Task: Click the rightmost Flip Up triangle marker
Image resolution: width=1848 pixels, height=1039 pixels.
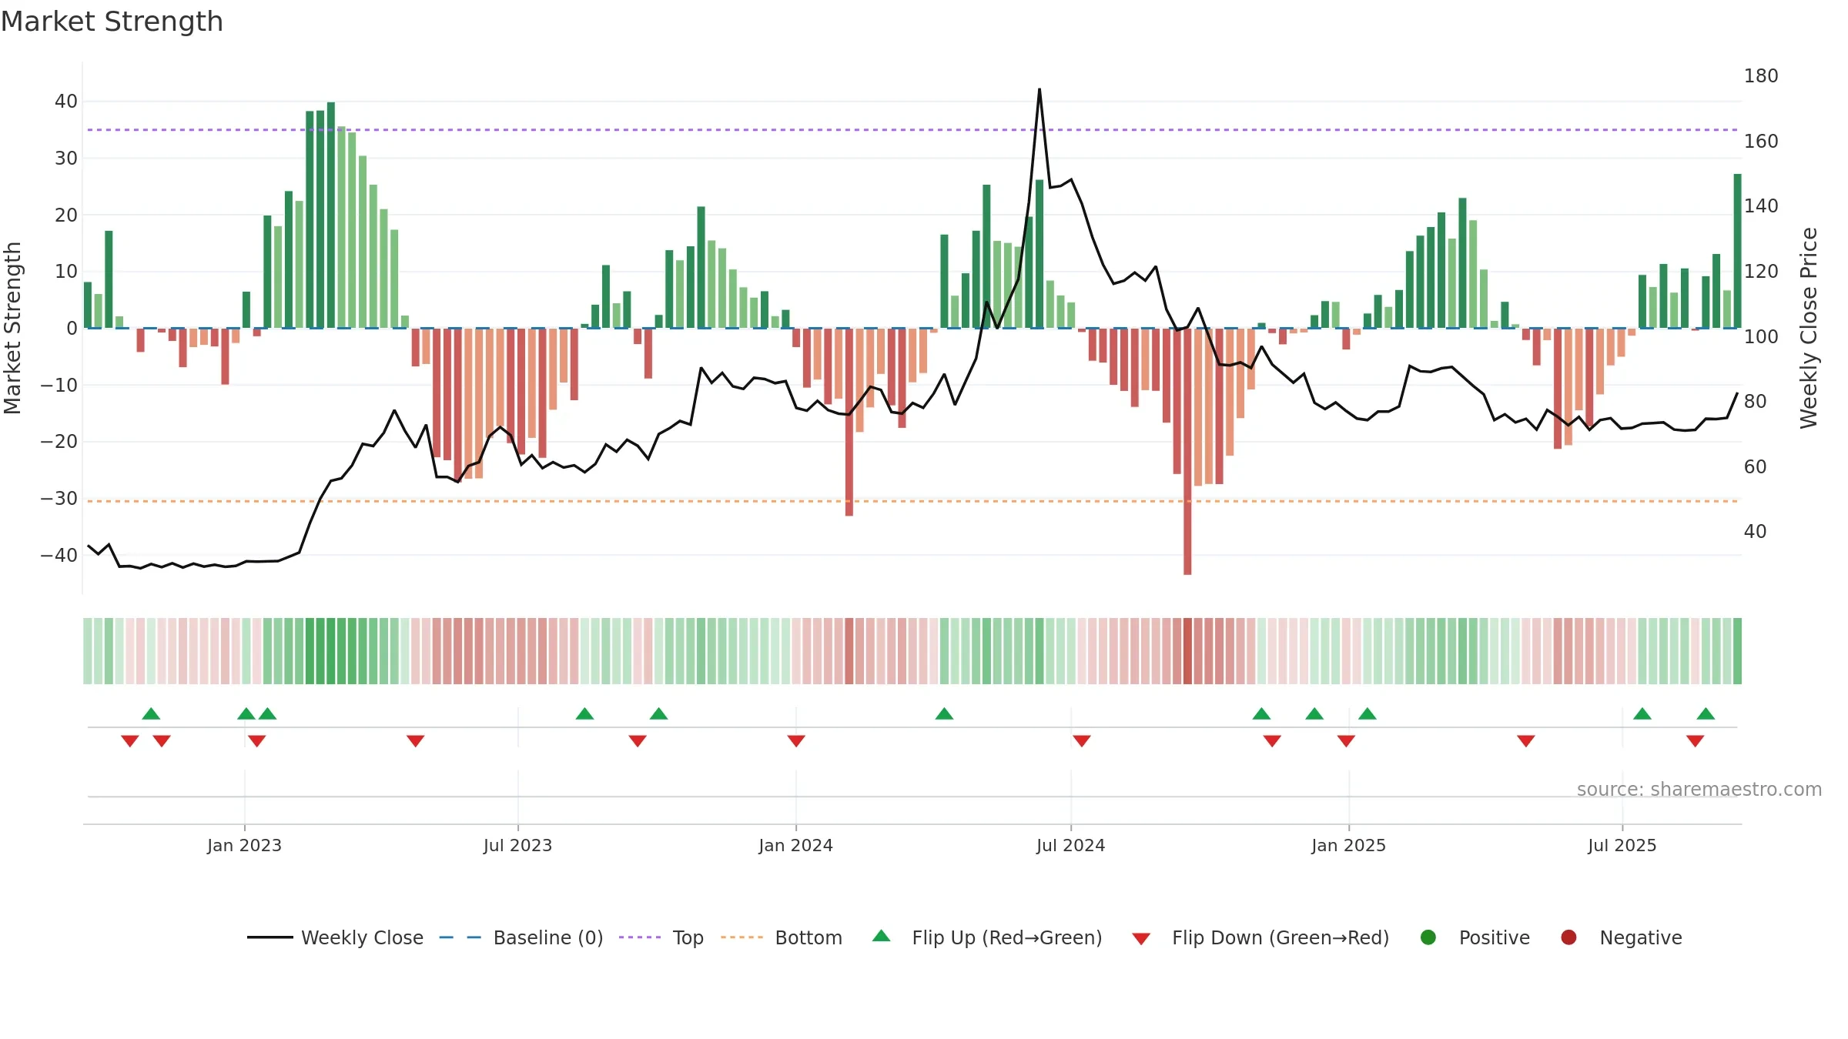Action: pos(1706,713)
